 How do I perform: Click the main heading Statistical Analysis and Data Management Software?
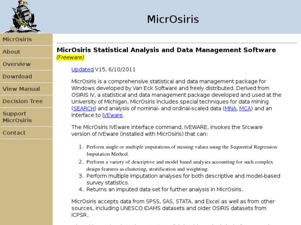click(166, 50)
